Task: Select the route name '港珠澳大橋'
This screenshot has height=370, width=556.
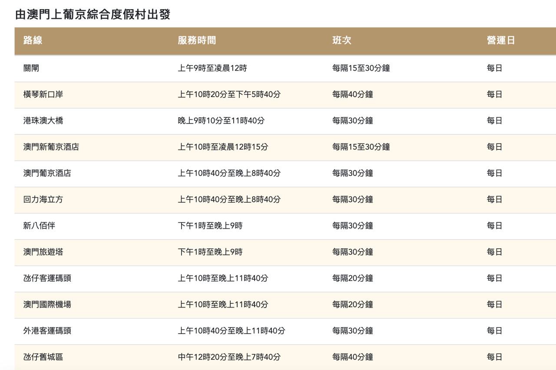Action: coord(43,120)
